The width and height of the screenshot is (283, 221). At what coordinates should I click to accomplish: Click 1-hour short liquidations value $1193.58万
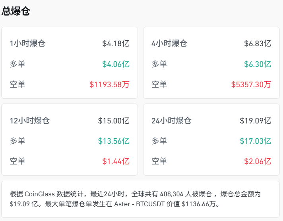[109, 84]
